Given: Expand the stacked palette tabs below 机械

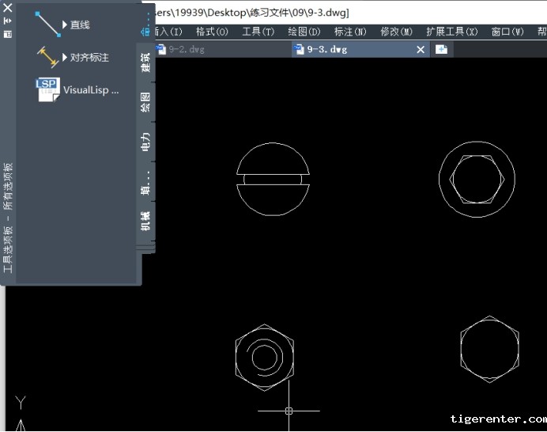Looking at the screenshot, I should point(146,247).
